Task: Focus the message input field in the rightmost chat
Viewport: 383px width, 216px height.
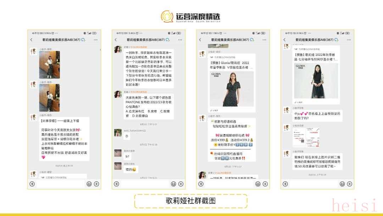Action: click(x=313, y=184)
